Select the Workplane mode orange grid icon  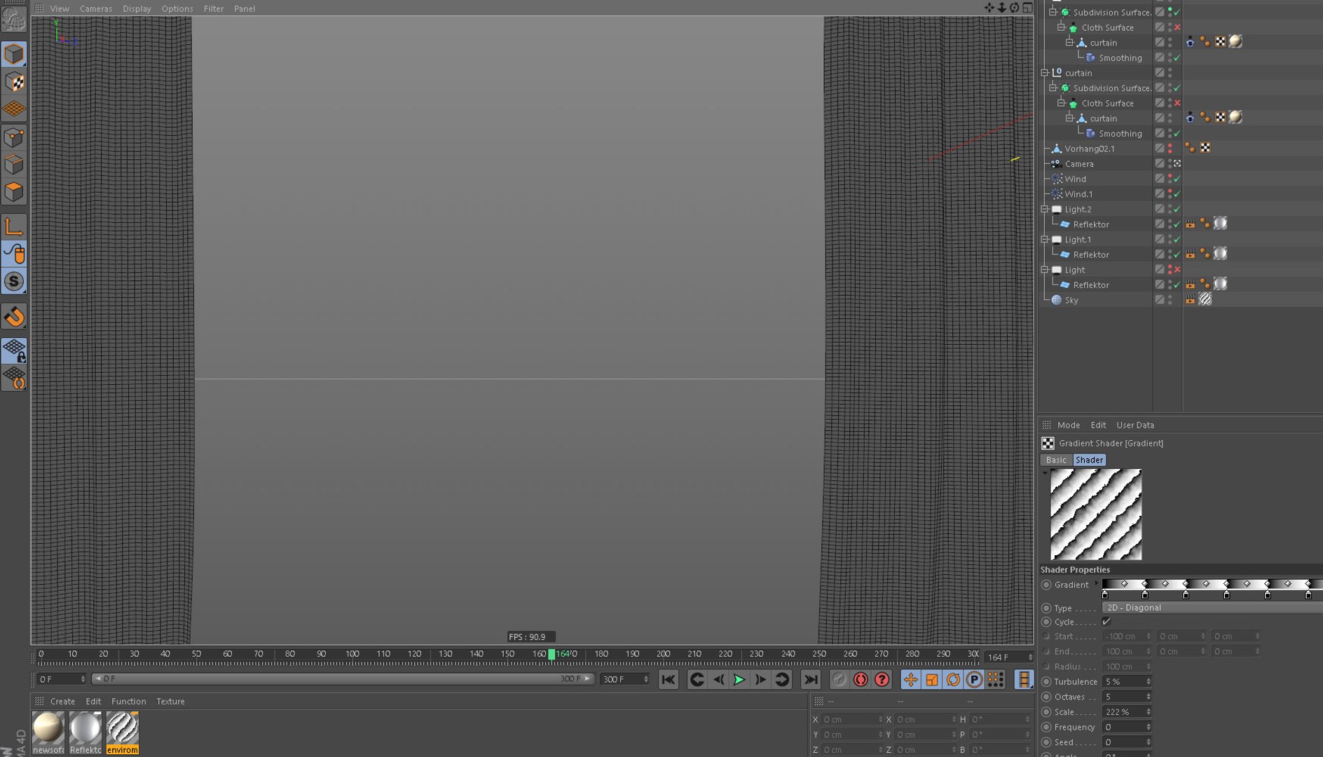pos(14,109)
